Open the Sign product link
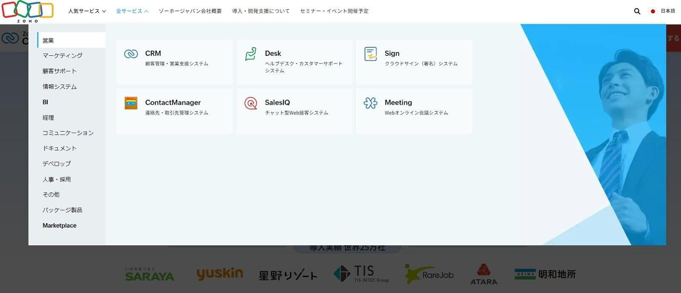Viewport: 681px width, 293px height. [x=392, y=53]
